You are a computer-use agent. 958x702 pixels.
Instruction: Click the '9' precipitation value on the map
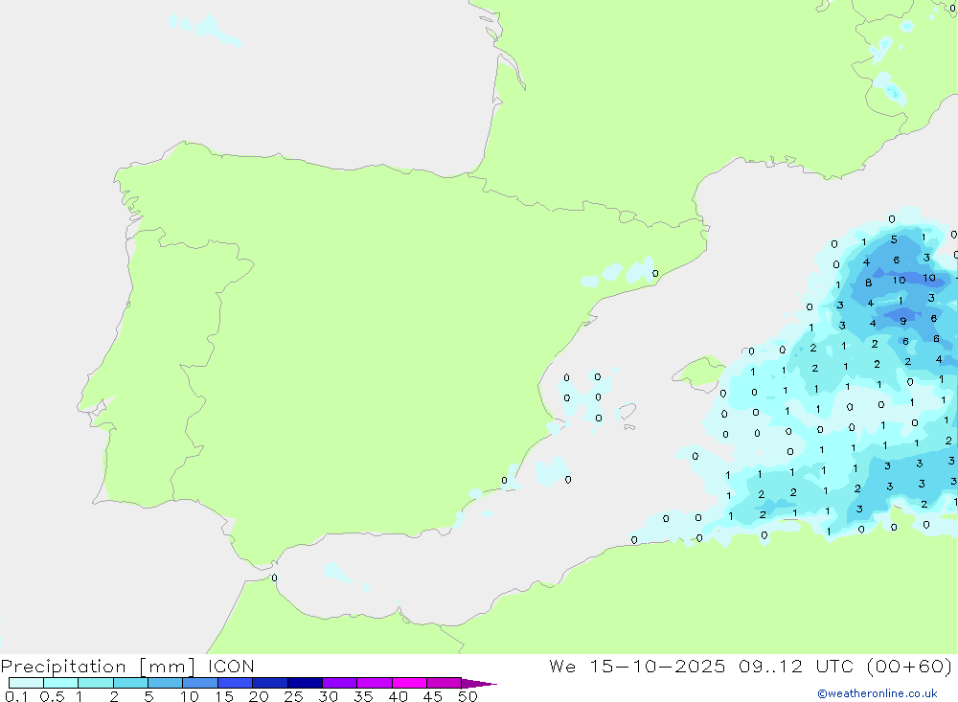click(x=903, y=321)
